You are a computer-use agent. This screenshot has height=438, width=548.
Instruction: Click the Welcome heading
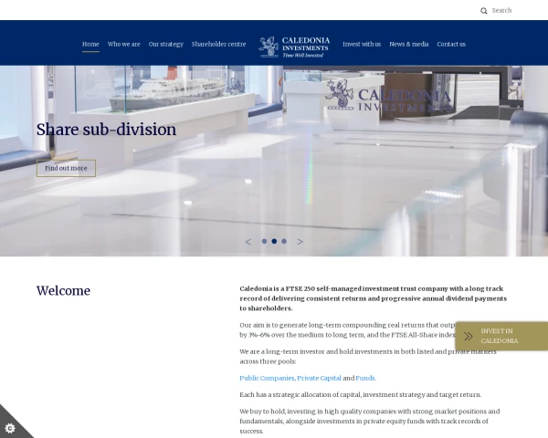[x=63, y=290]
